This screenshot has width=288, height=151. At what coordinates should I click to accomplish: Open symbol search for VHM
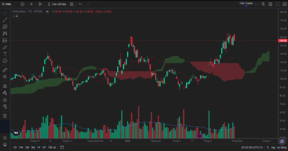pos(7,4)
